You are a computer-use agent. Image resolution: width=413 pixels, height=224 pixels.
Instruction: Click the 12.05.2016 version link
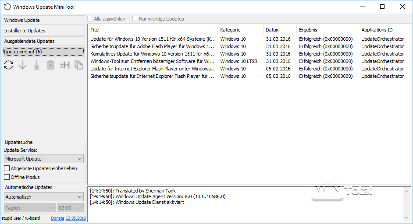[x=76, y=218]
